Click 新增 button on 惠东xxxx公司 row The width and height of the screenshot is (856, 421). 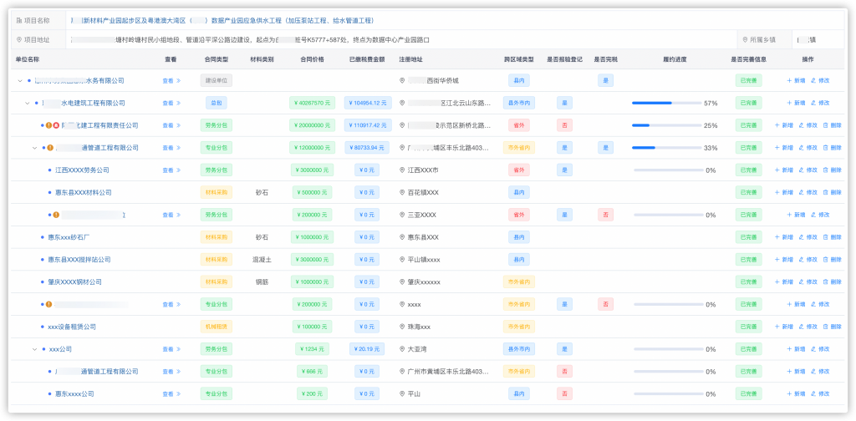tap(795, 393)
